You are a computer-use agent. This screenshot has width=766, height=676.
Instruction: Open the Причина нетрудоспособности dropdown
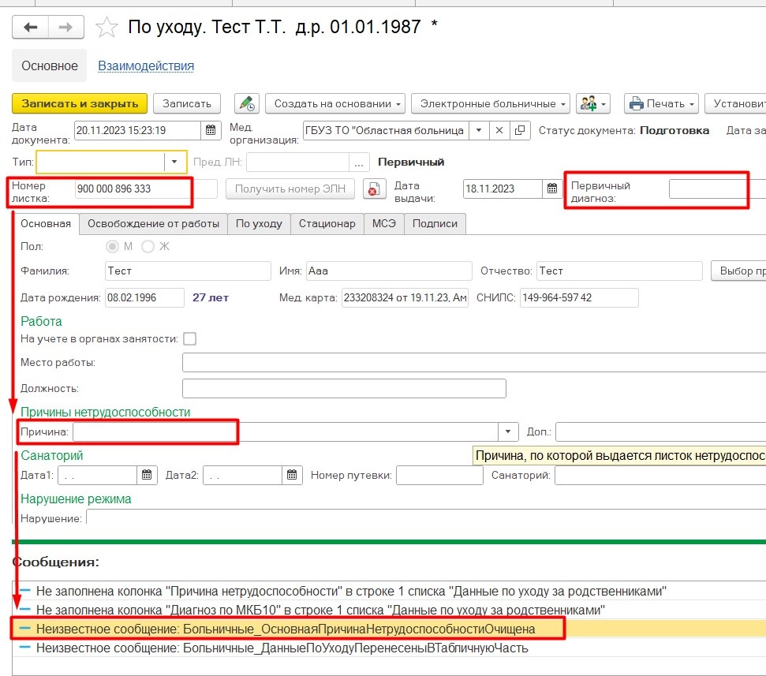(x=508, y=431)
